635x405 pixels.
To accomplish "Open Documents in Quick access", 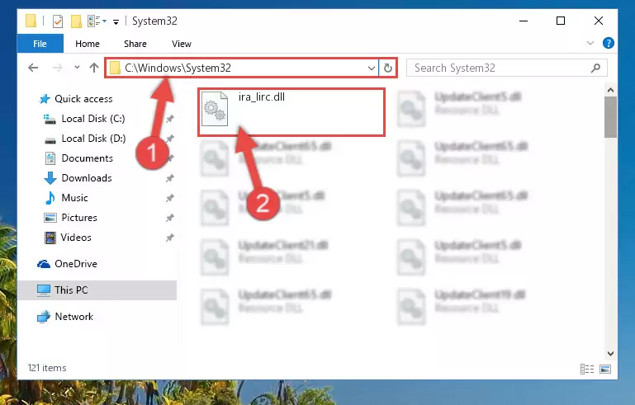I will 87,158.
